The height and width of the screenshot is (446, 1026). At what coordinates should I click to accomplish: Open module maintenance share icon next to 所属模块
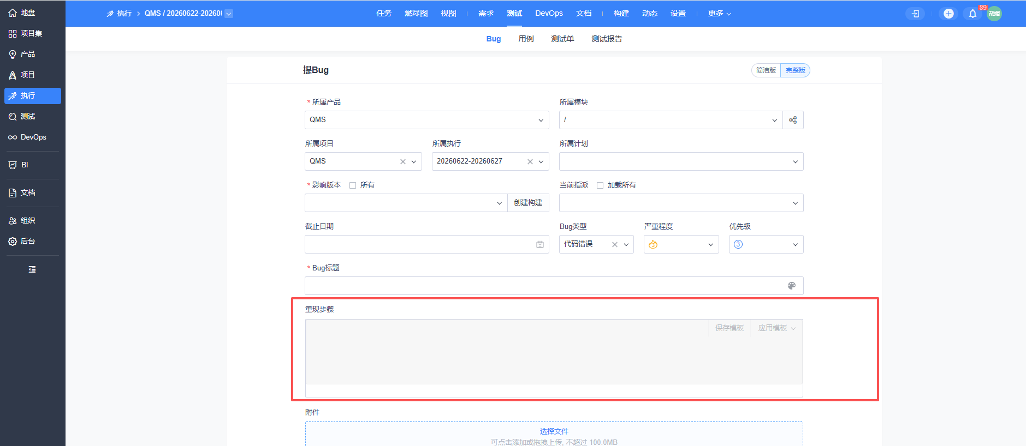coord(793,120)
